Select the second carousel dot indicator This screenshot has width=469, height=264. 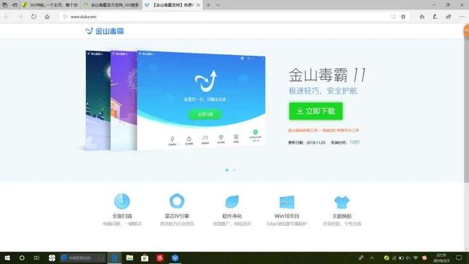(x=234, y=170)
